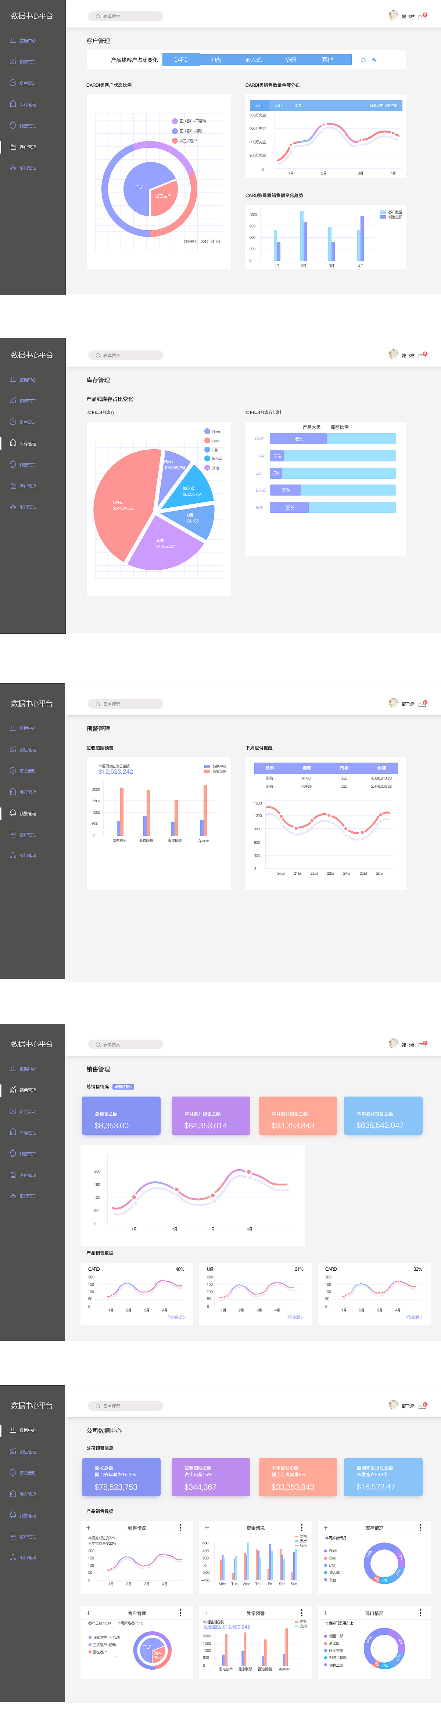441x1735 pixels.
Task: Click the 客户数量 legend swatch in the bar chart
Action: click(383, 212)
